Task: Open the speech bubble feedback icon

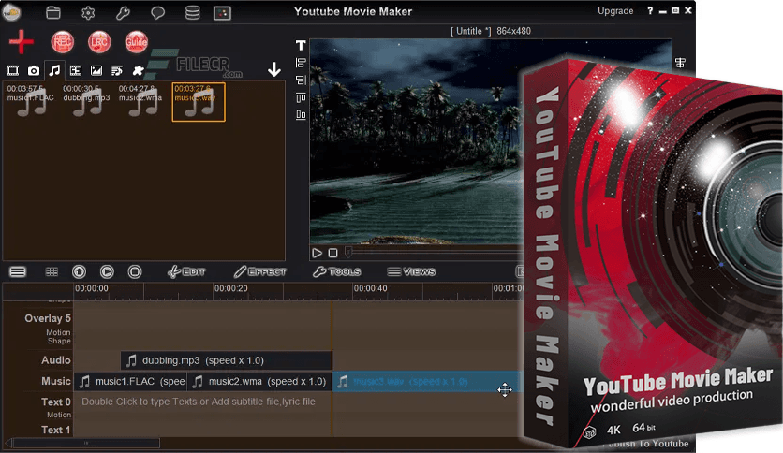Action: [x=157, y=12]
